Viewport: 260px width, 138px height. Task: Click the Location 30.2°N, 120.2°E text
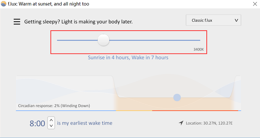pos(209,123)
